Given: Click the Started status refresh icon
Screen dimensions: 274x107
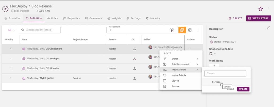Looking at the screenshot, I should 211,42.
